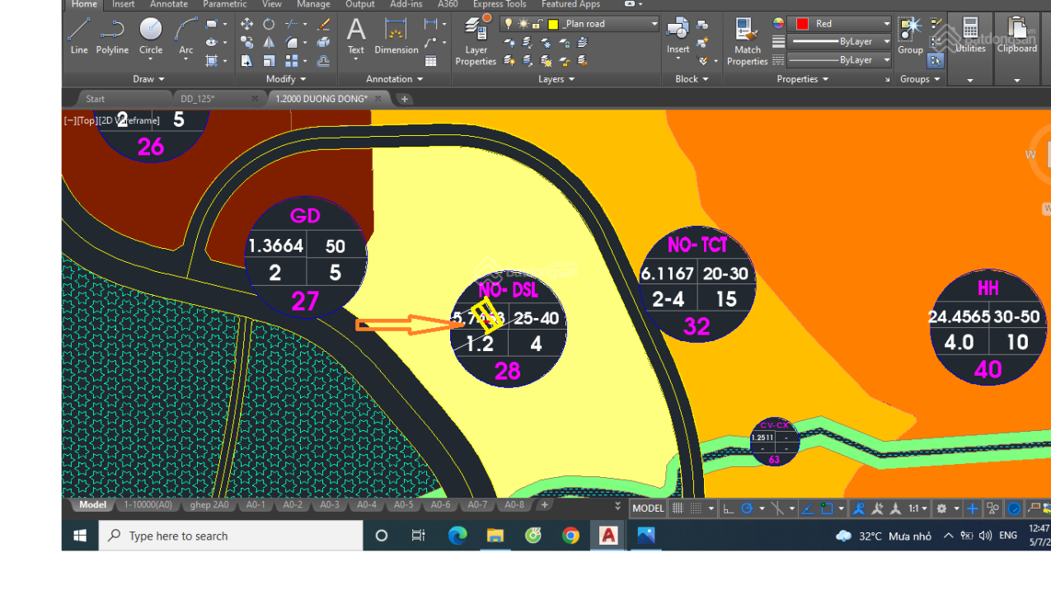Image resolution: width=1051 pixels, height=590 pixels.
Task: Select the Polyline tool
Action: pos(112,36)
